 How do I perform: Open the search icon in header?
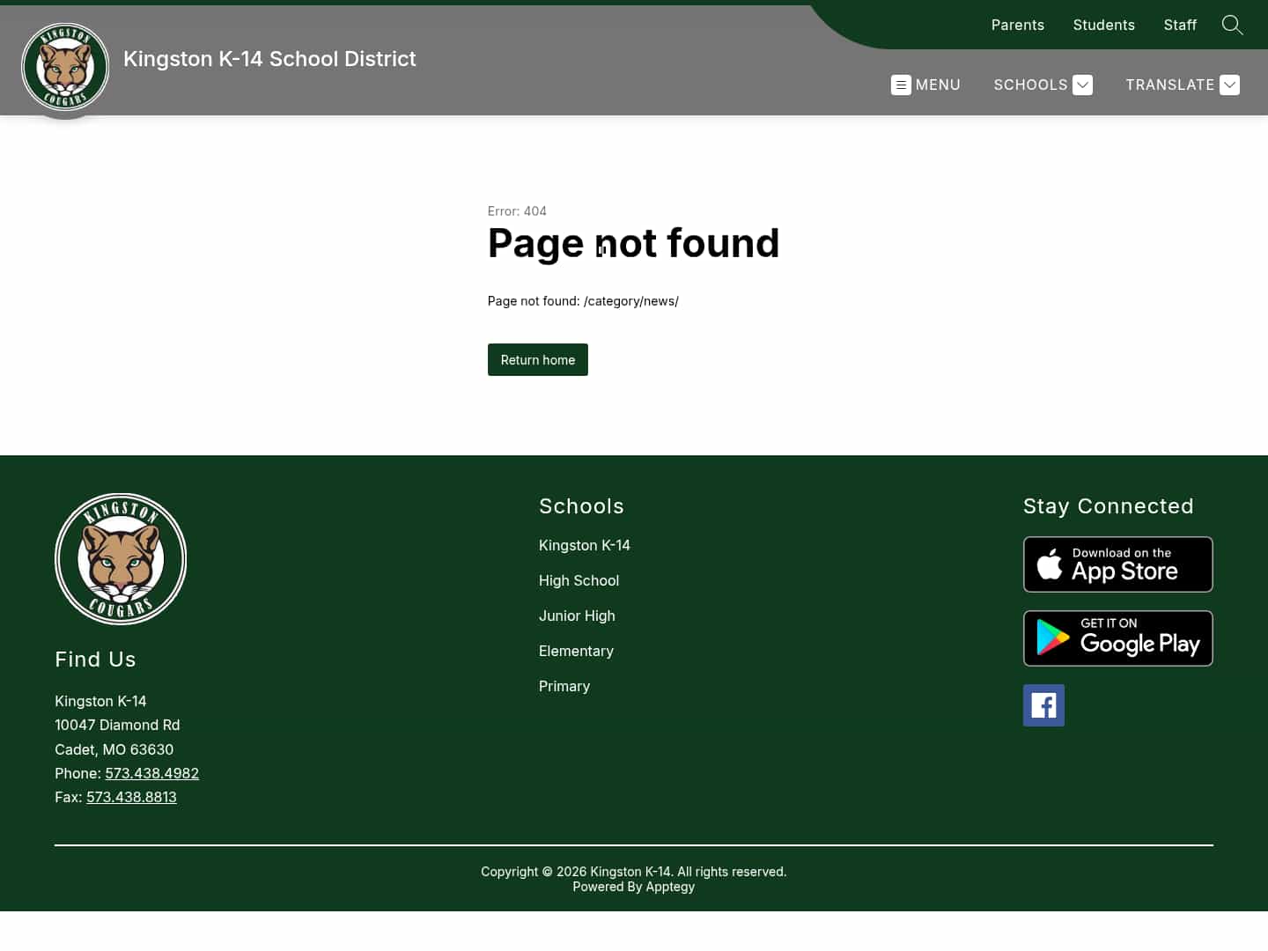1232,25
